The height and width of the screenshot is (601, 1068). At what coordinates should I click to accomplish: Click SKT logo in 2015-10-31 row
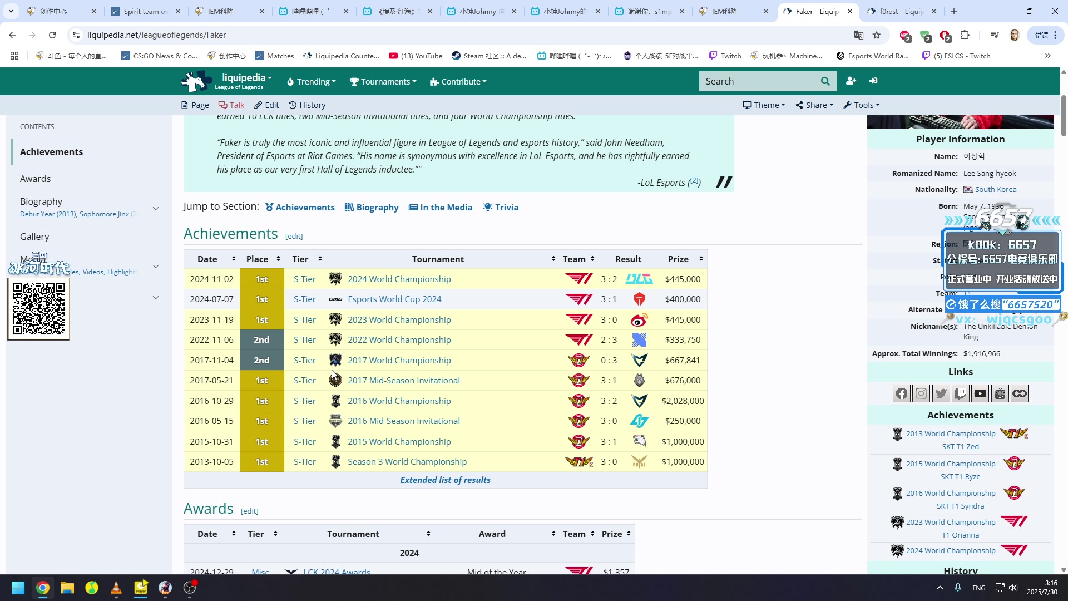click(x=578, y=441)
